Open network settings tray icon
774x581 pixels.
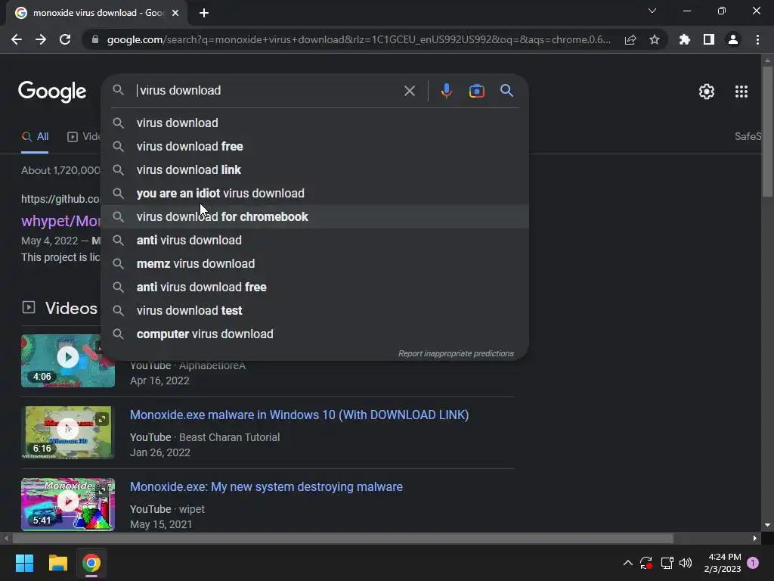pos(667,563)
